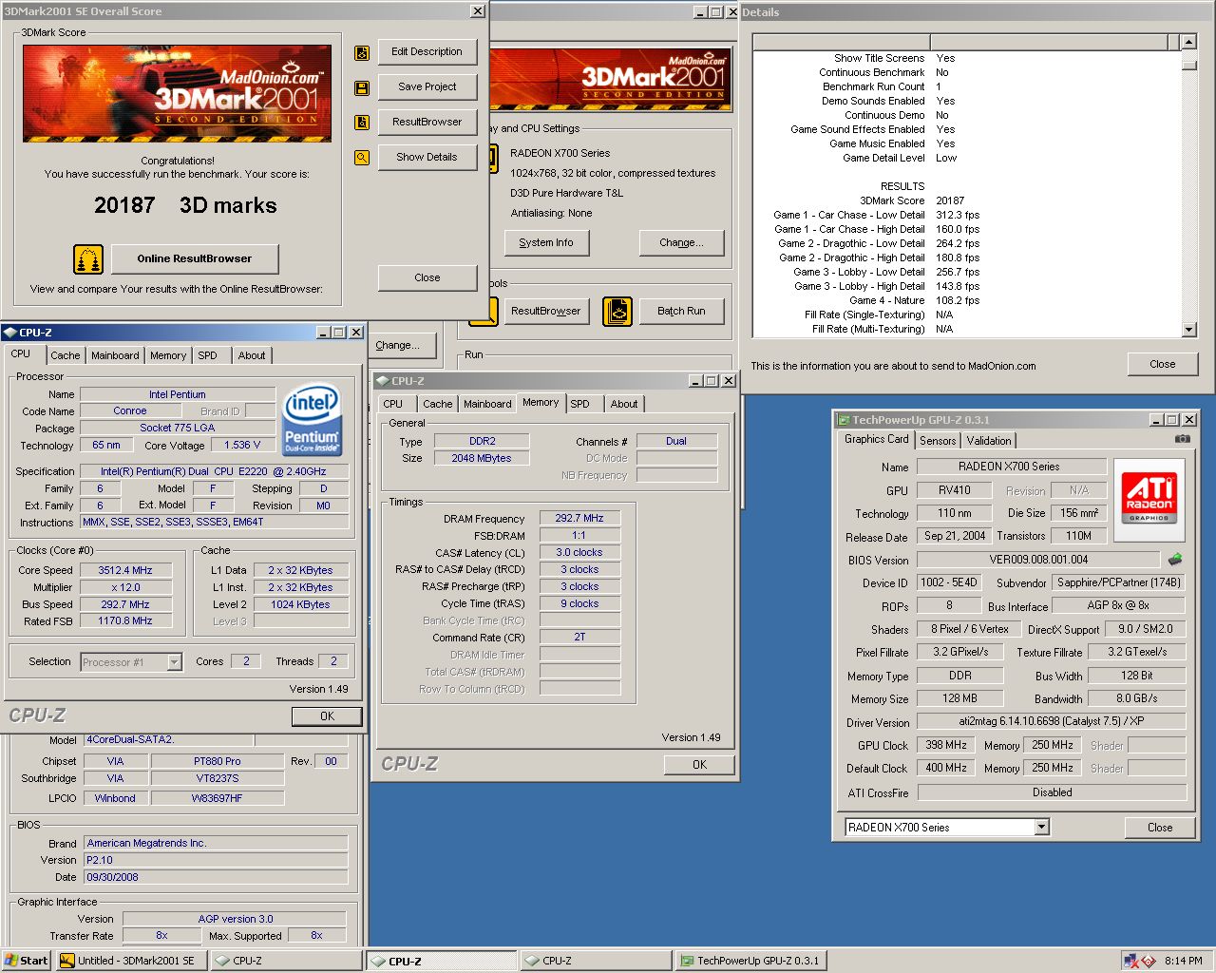
Task: Open SPD tab in the memory CPU-Z window
Action: click(579, 404)
